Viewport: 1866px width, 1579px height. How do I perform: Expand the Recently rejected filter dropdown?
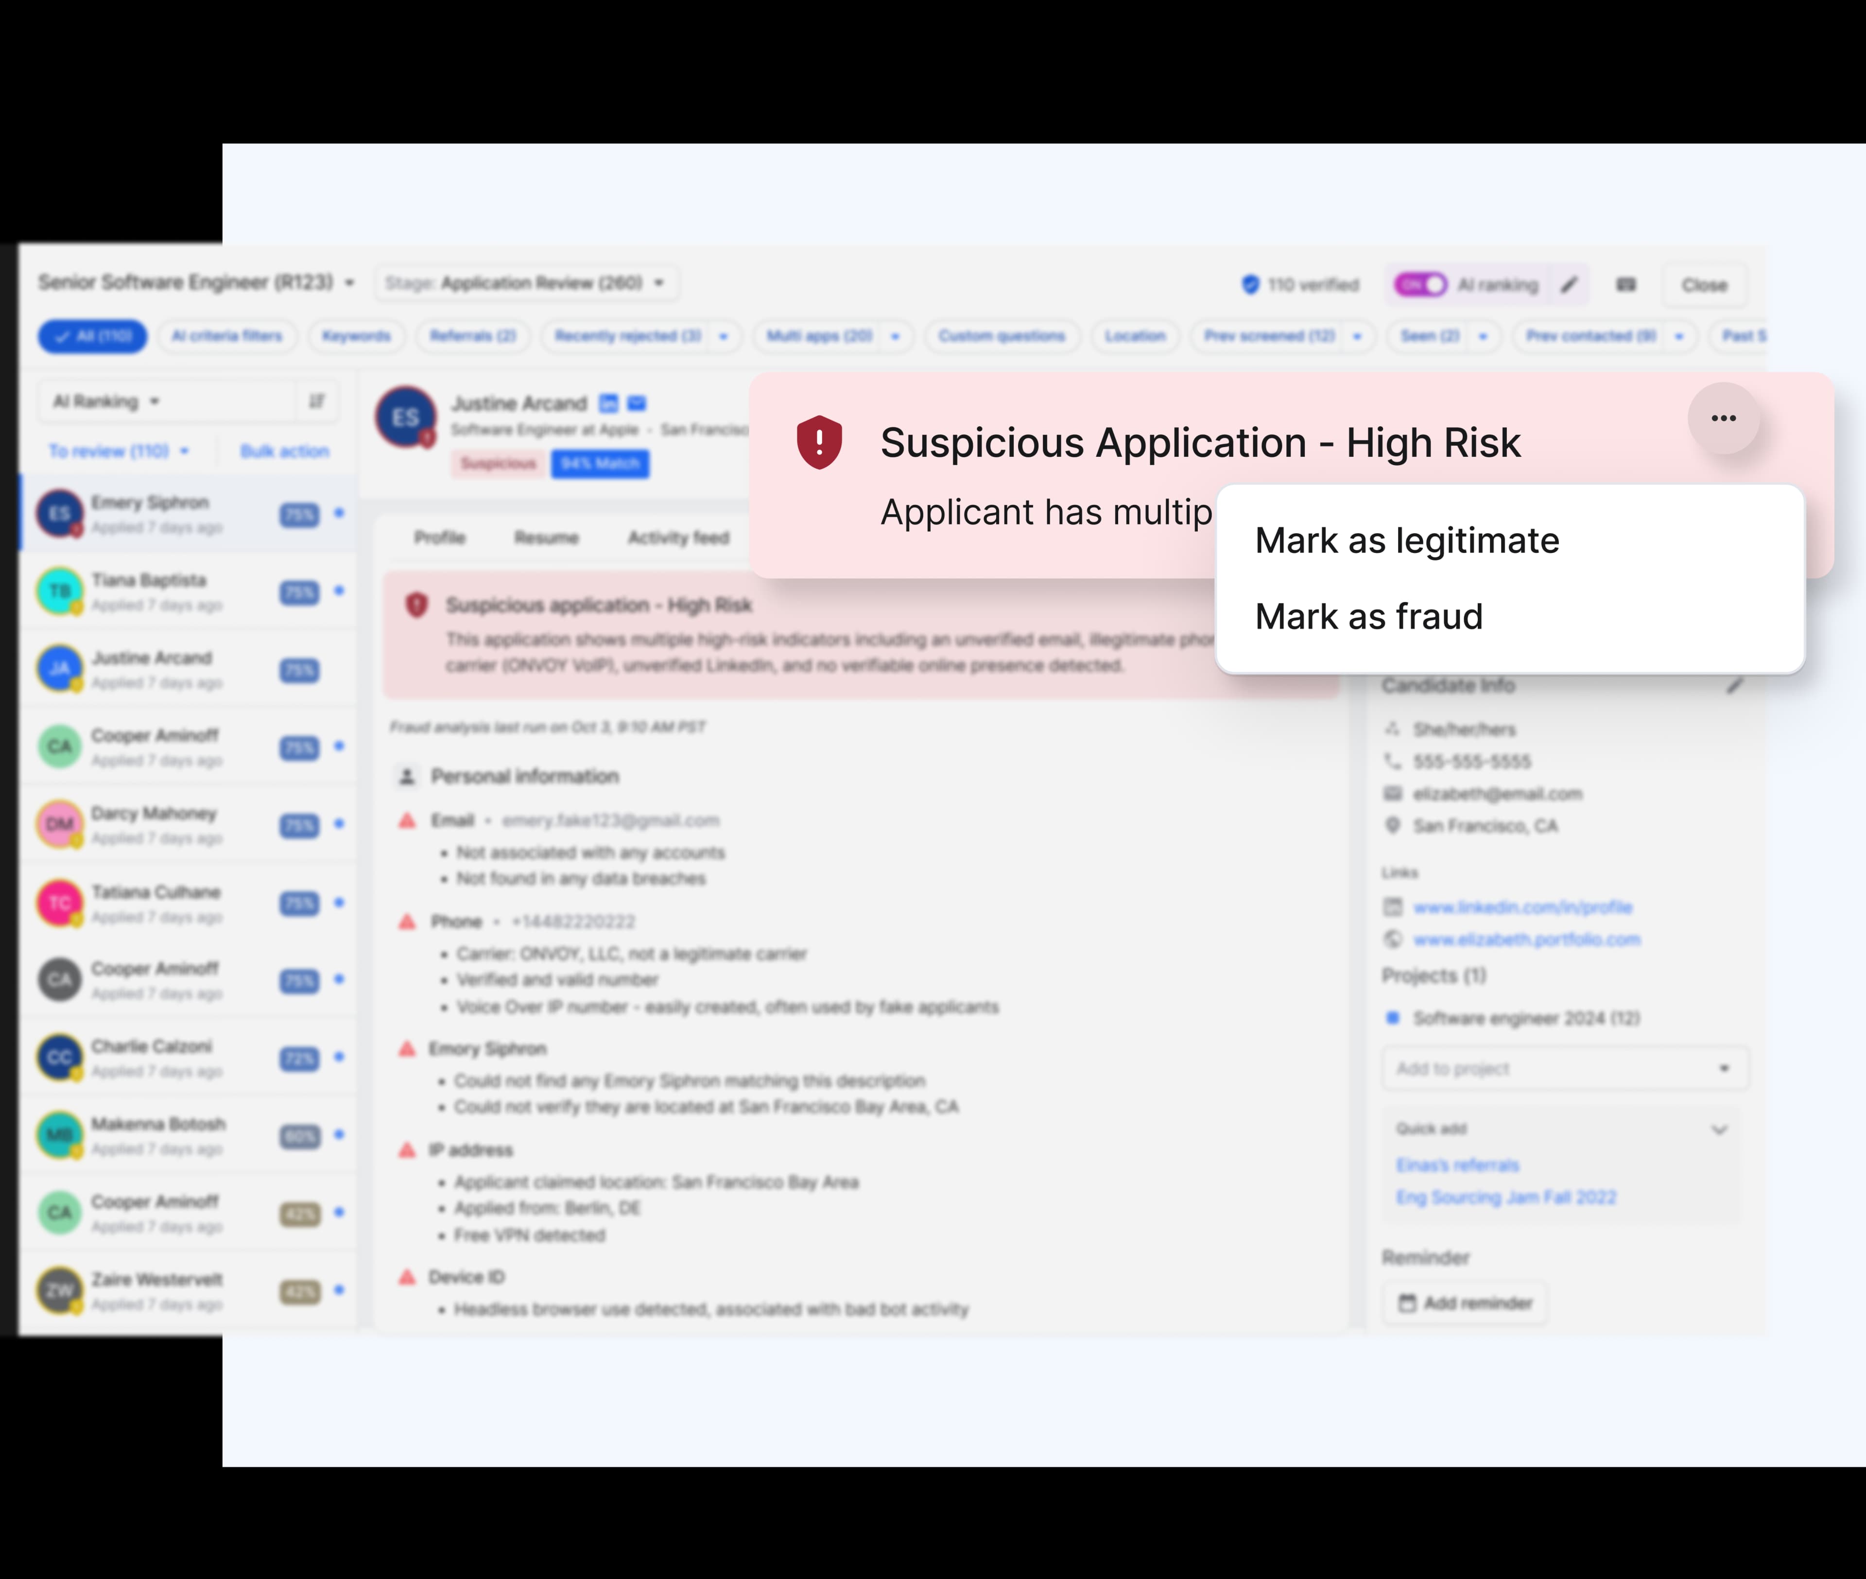724,337
